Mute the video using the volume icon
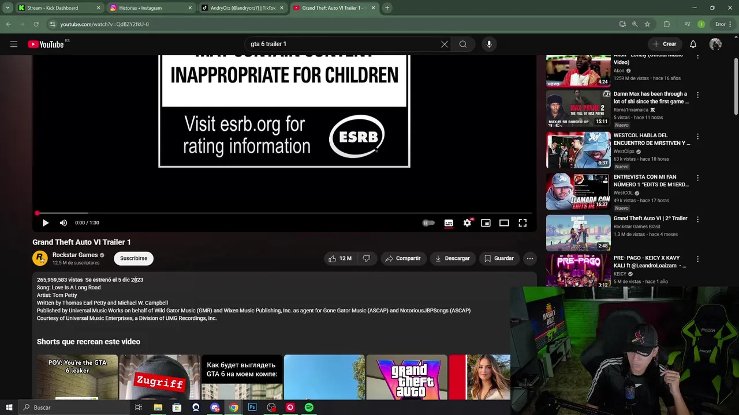 (64, 222)
